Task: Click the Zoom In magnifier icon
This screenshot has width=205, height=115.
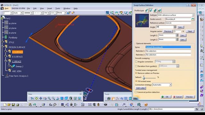Action: [49, 98]
